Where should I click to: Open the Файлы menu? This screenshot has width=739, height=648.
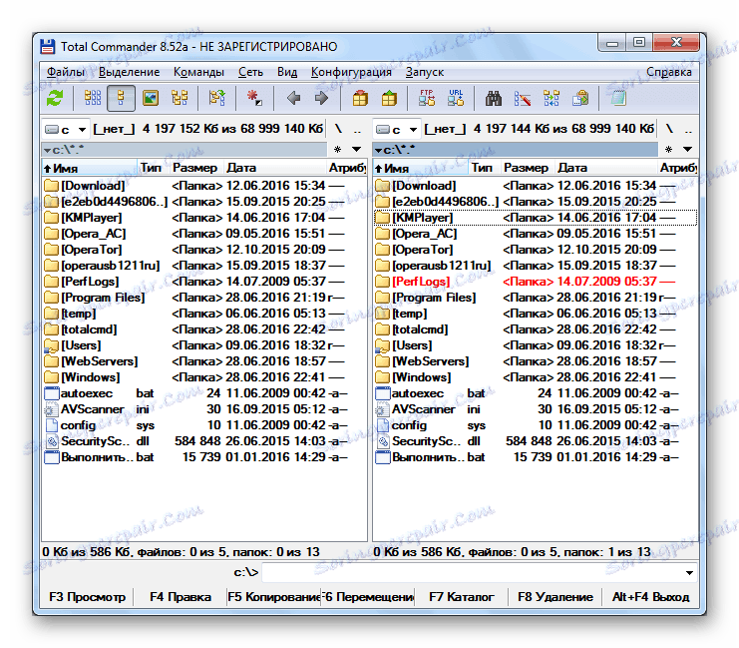pos(66,72)
